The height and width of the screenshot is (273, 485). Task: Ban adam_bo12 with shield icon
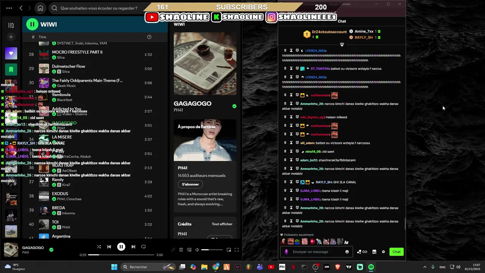[297, 160]
